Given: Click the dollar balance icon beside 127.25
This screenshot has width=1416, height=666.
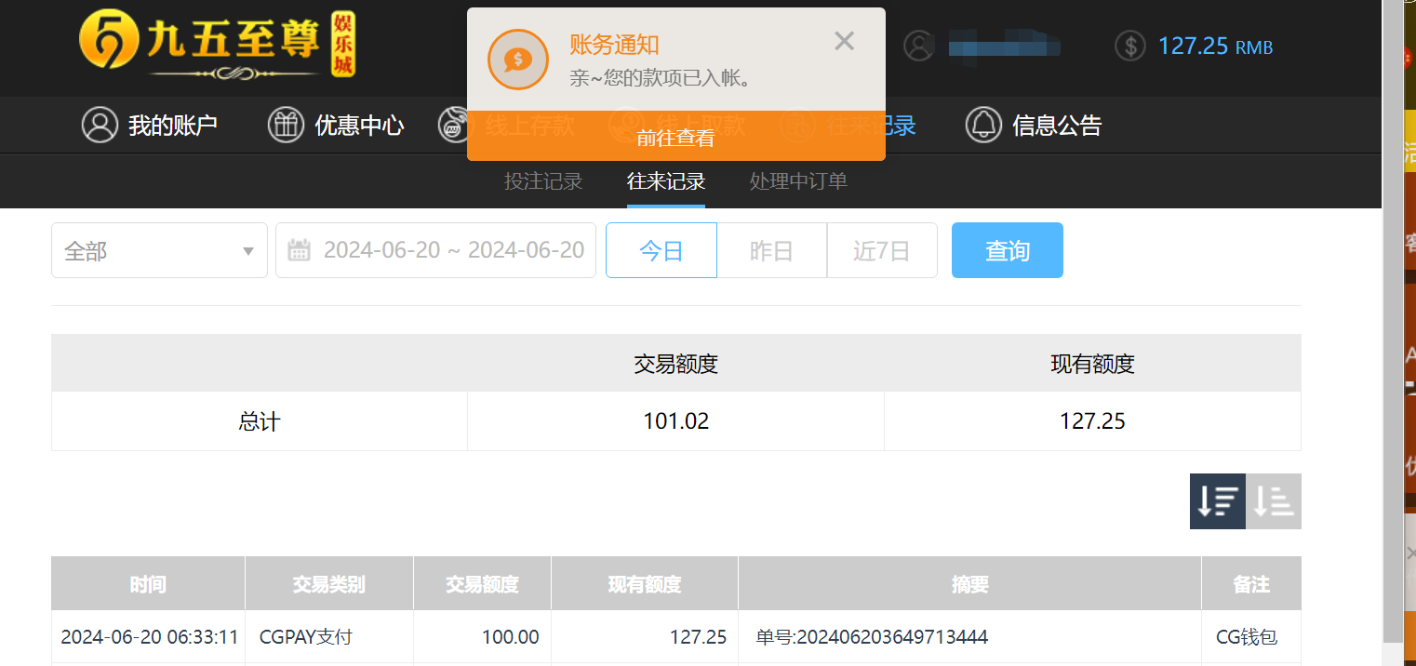Looking at the screenshot, I should click(x=1129, y=46).
